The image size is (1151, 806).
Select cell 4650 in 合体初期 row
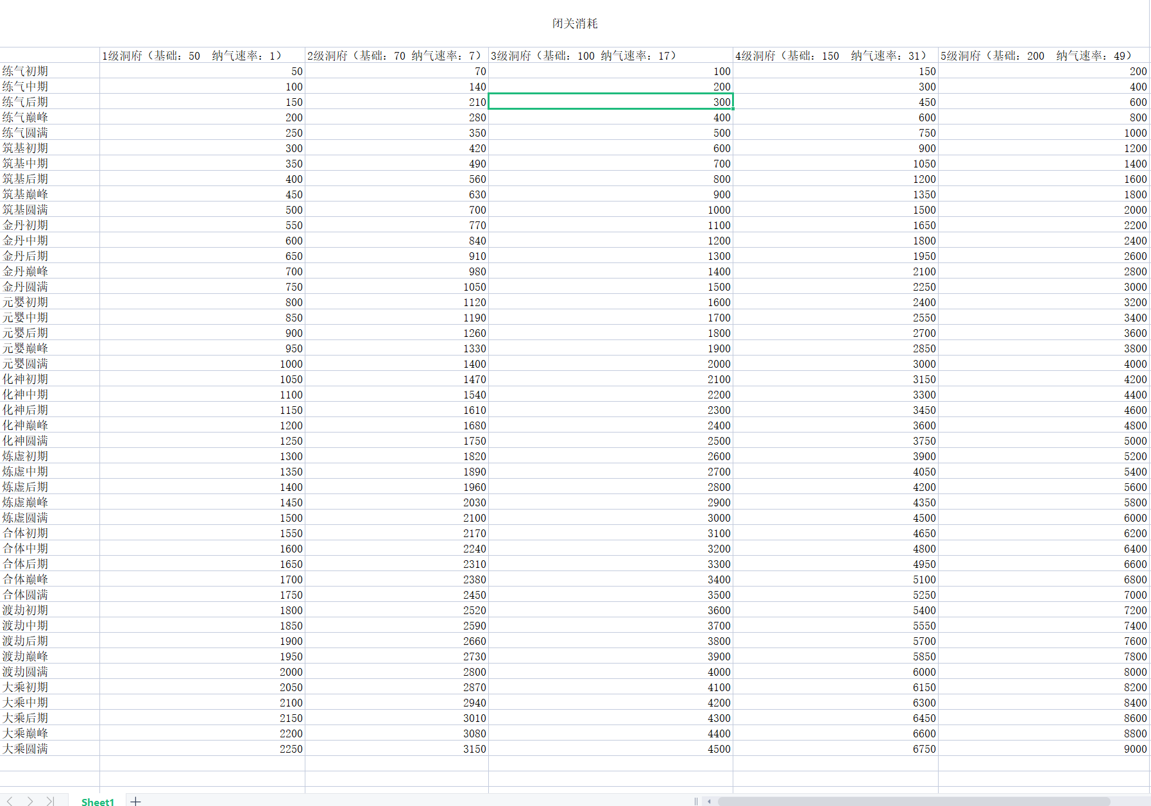point(835,533)
